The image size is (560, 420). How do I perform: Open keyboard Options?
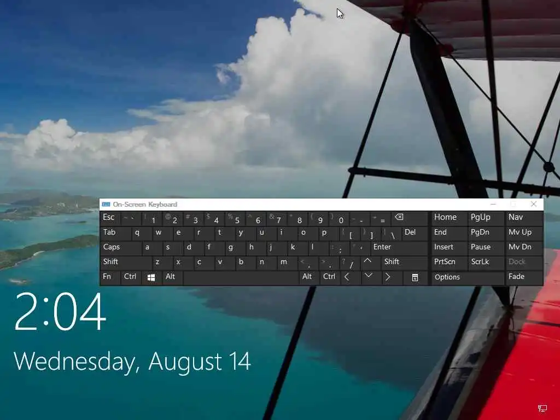[x=468, y=277]
